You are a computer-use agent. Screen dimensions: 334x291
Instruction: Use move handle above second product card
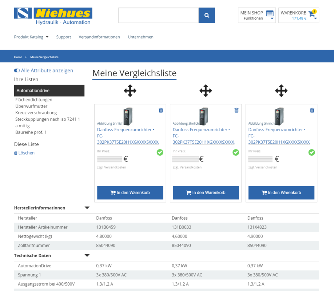[x=206, y=91]
